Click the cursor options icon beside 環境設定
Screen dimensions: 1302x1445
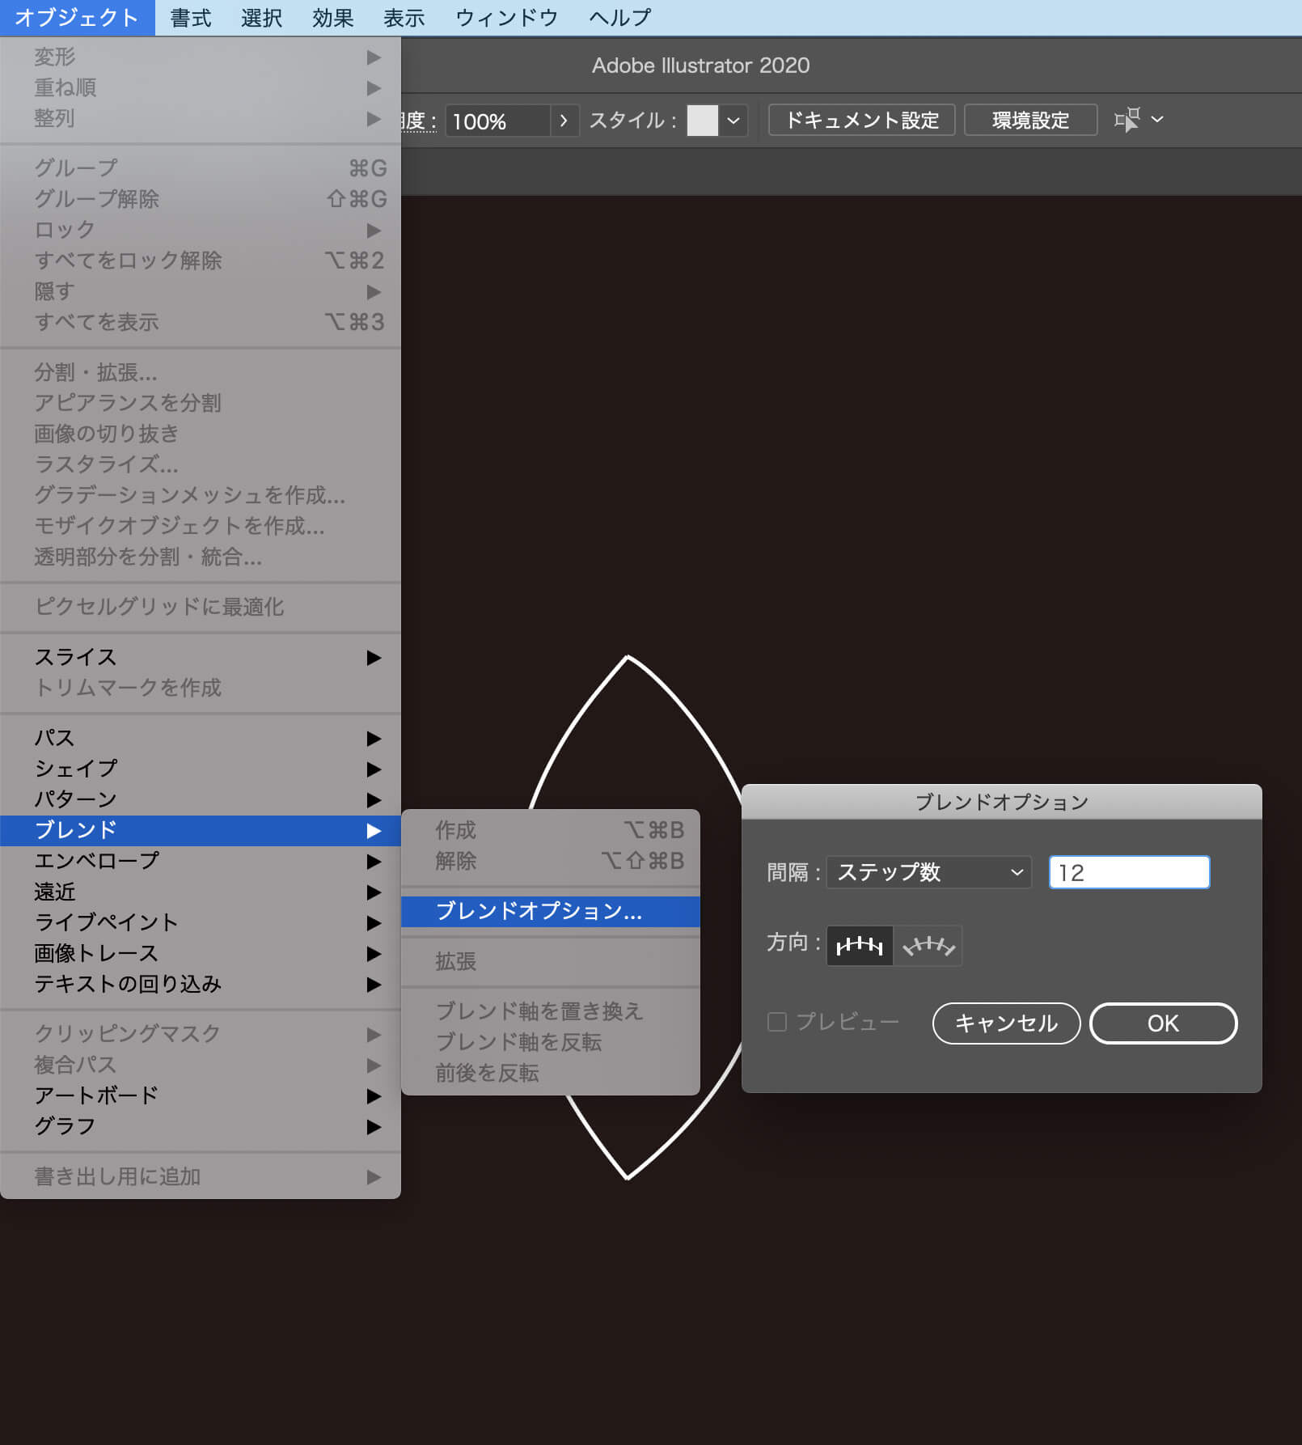pos(1131,120)
